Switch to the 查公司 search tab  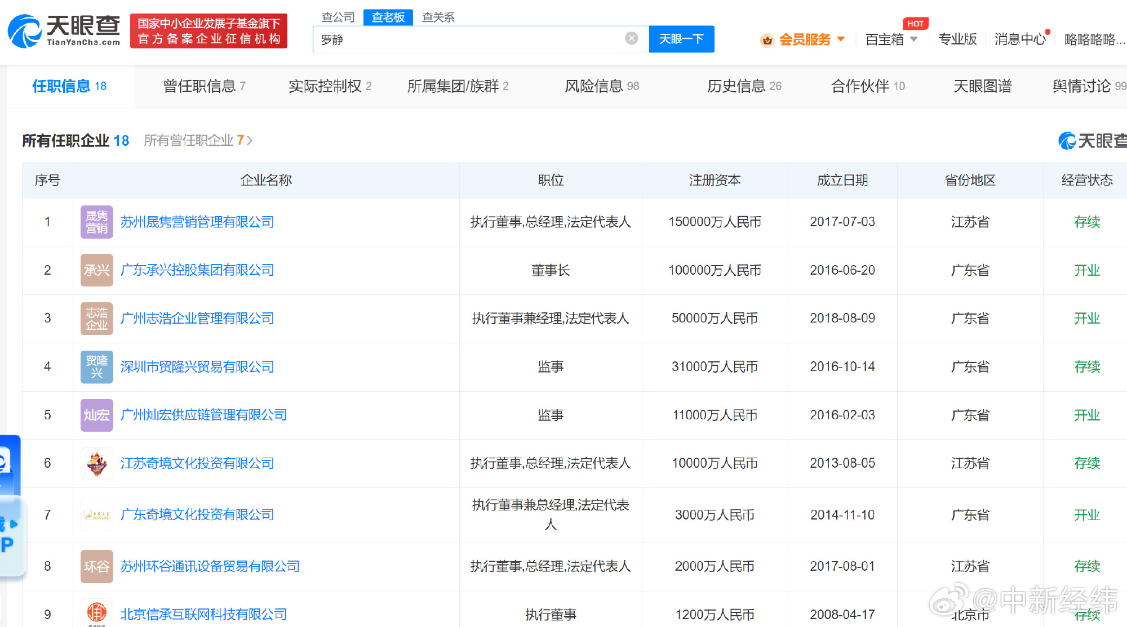338,17
